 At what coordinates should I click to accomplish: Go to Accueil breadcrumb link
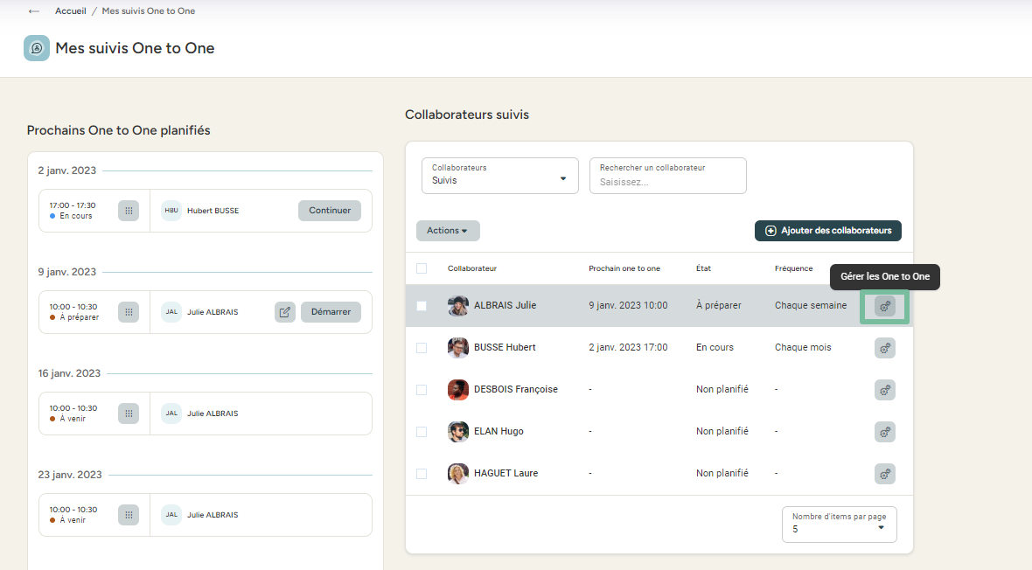(71, 11)
